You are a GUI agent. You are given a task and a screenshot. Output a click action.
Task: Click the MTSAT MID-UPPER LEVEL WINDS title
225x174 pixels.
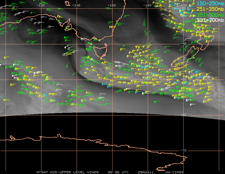(67, 172)
